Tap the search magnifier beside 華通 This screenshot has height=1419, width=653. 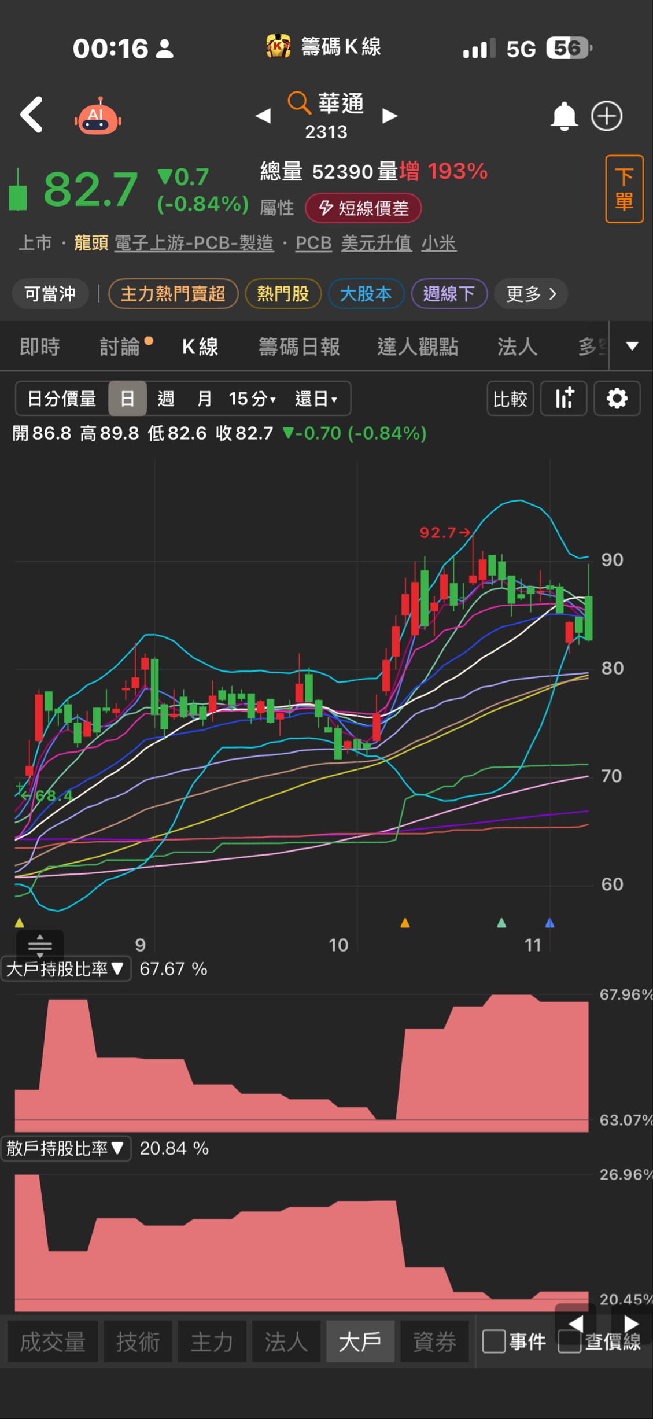(299, 103)
